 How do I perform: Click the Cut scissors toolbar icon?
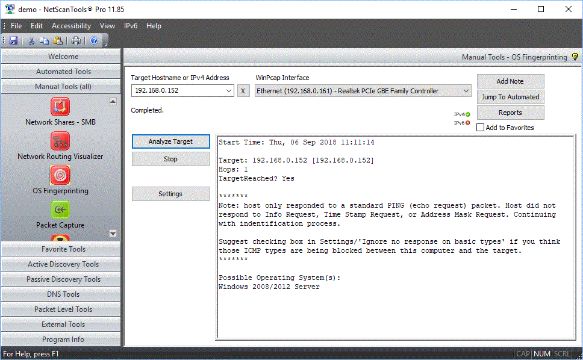click(31, 40)
